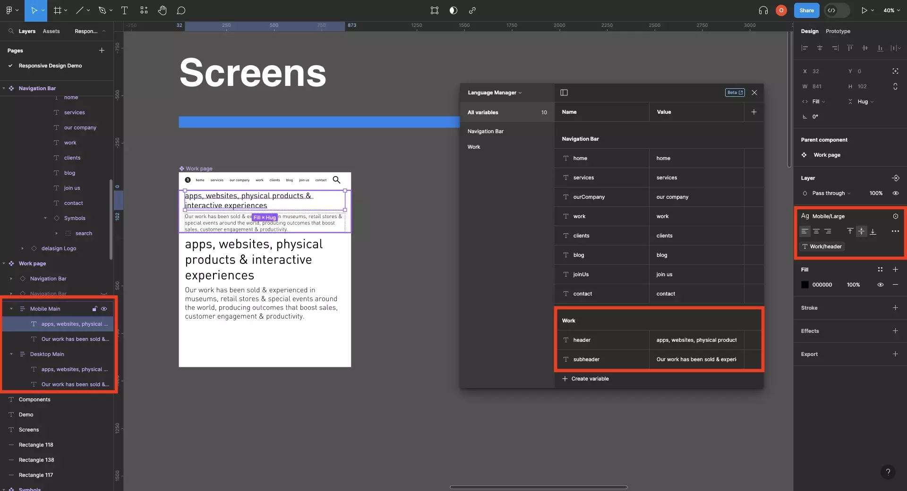Align left icon in Design panel
907x491 pixels.
pyautogui.click(x=804, y=48)
